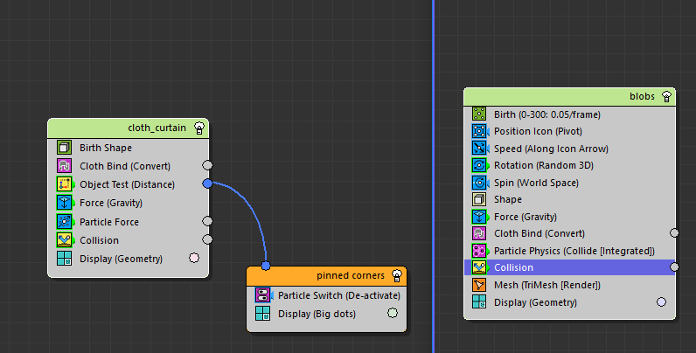Select the Particle Physics operator icon

point(478,251)
